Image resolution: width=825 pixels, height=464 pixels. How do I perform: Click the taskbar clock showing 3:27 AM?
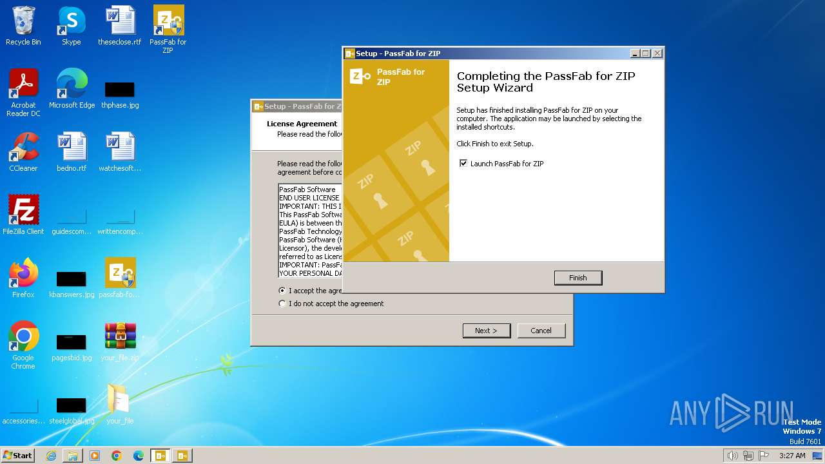[792, 456]
